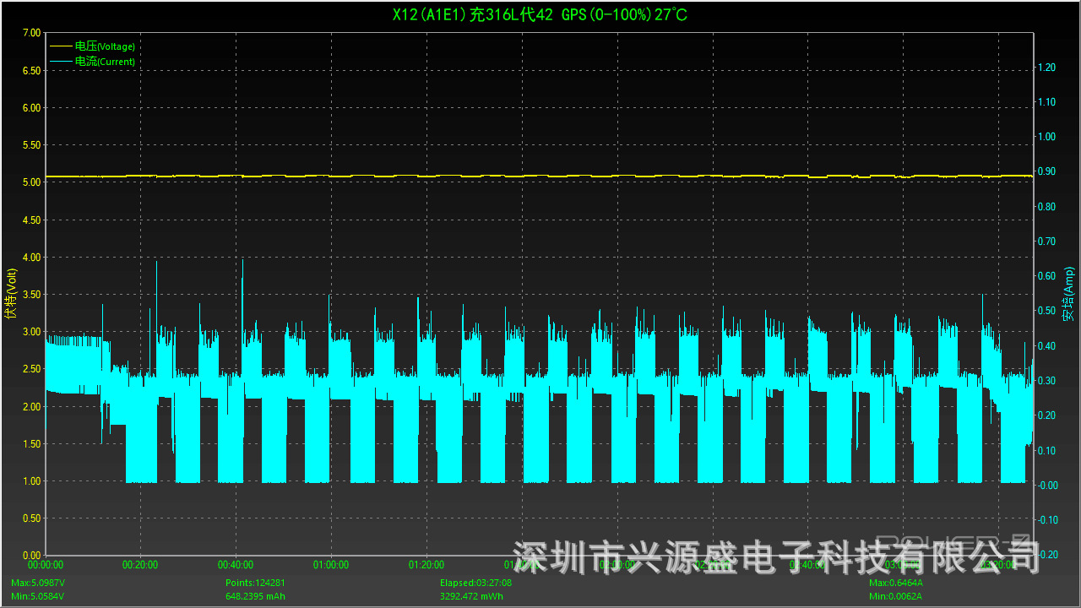Screen dimensions: 1081x608
Task: Select the 01:00:00 time axis marker
Action: [330, 565]
